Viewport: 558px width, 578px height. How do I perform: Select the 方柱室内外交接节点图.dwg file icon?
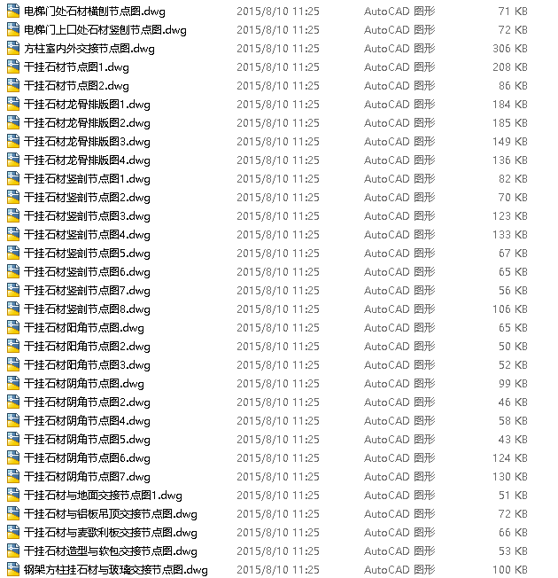click(x=13, y=49)
